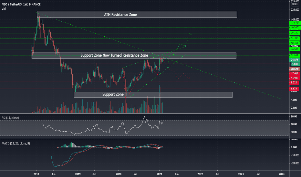
Task: Click the 17.467 red price label
Action: (295, 73)
